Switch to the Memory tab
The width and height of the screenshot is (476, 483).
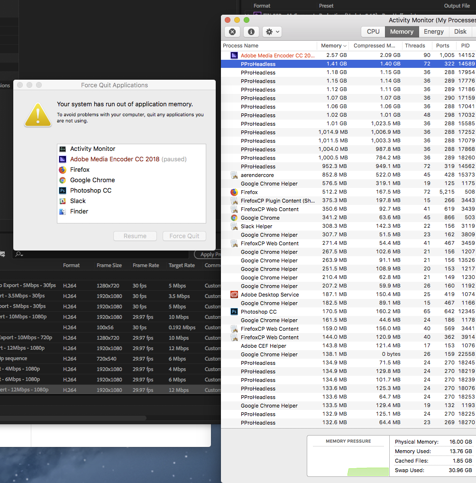[x=402, y=31]
